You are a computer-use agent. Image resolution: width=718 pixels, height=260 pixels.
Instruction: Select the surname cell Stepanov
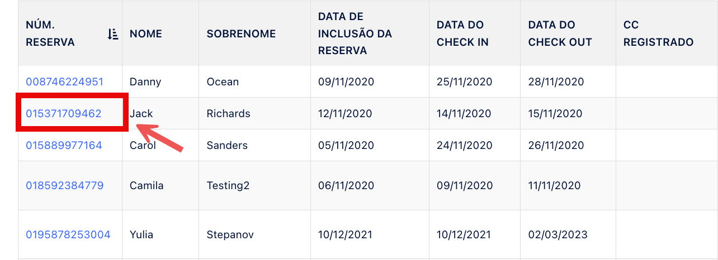point(230,234)
